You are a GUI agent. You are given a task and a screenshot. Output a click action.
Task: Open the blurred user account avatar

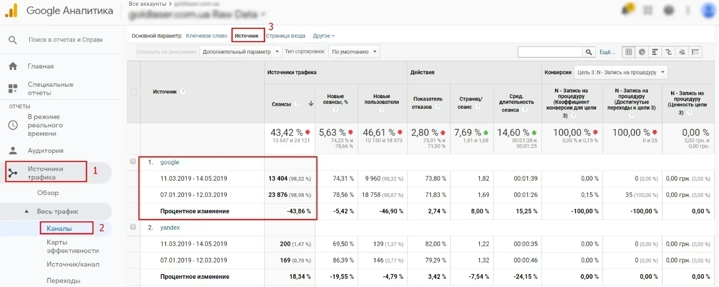tap(708, 11)
